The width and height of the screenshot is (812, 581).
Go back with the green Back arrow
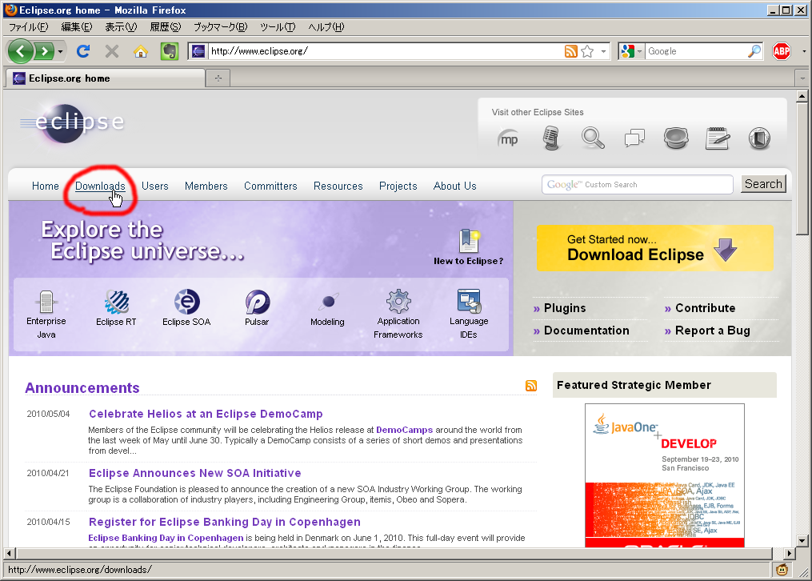click(x=20, y=50)
